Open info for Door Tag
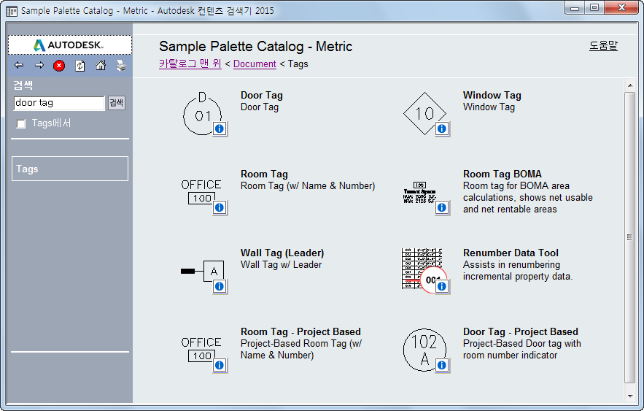The width and height of the screenshot is (644, 411). point(220,128)
